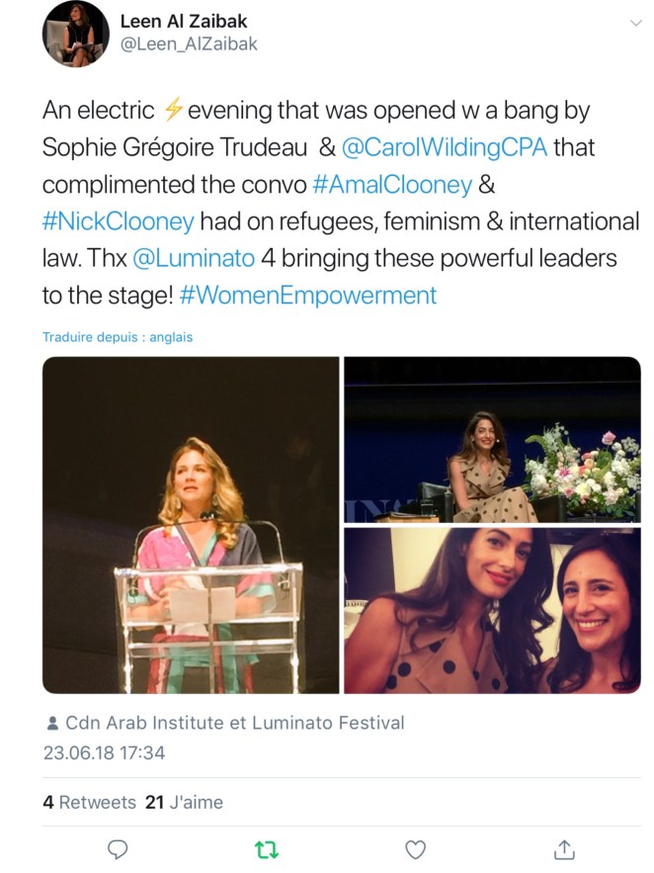The image size is (654, 873).
Task: Open the tweet options chevron menu
Action: tap(635, 22)
